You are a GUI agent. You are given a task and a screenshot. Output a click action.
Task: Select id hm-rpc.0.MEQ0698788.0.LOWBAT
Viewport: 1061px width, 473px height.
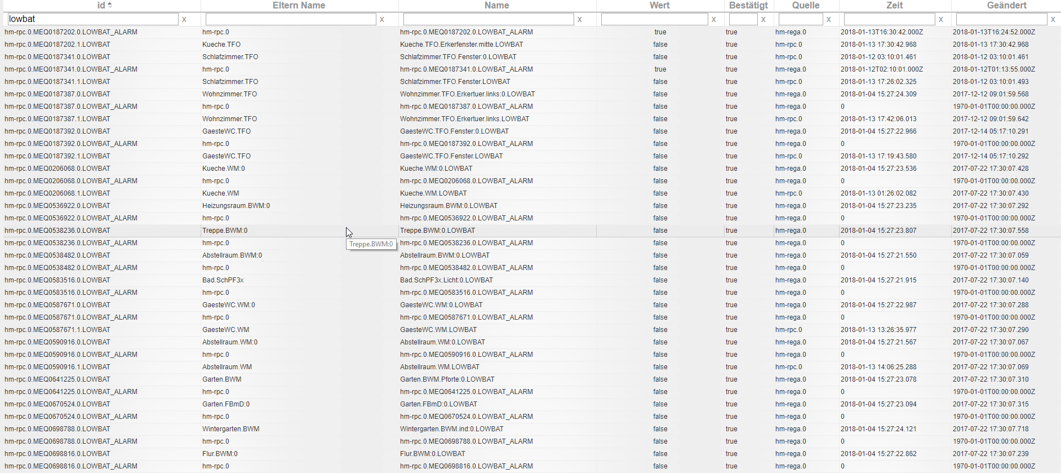pyautogui.click(x=57, y=429)
